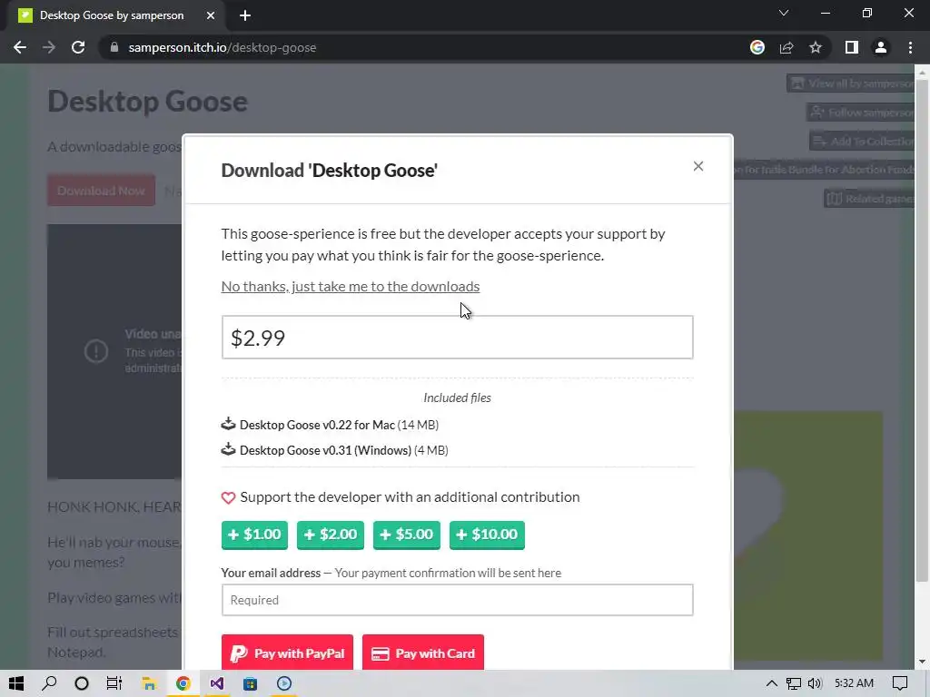Viewport: 930px width, 697px height.
Task: View site information lock icon
Action: point(114,47)
